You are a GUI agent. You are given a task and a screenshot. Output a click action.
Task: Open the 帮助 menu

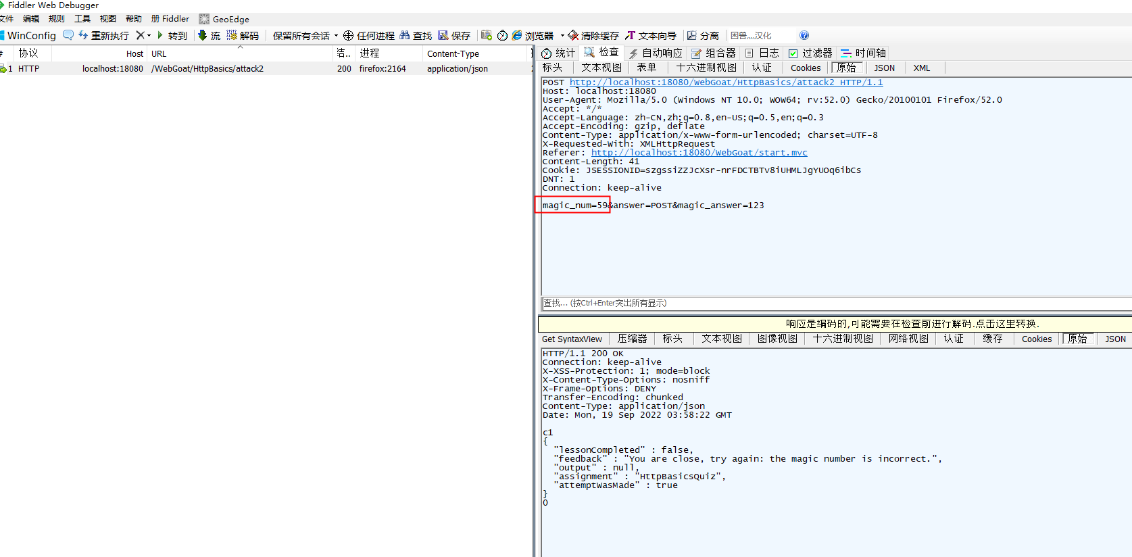(x=134, y=19)
